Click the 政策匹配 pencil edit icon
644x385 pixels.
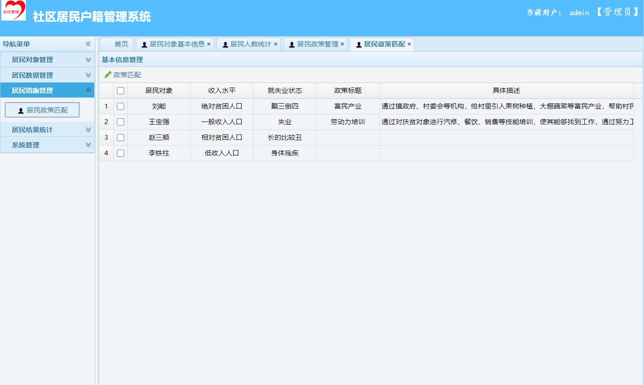point(108,74)
